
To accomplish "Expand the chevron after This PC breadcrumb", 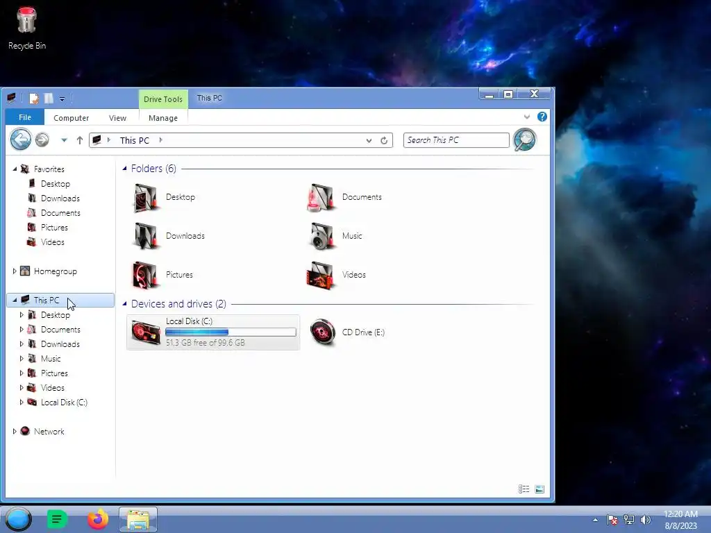I will pos(160,140).
